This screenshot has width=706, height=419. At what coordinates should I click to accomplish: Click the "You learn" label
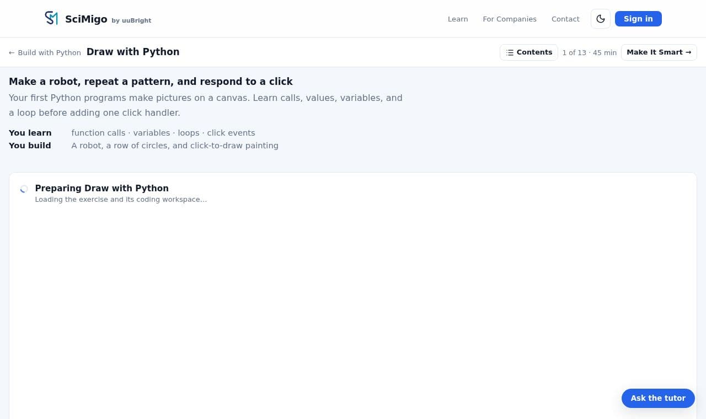pos(30,133)
